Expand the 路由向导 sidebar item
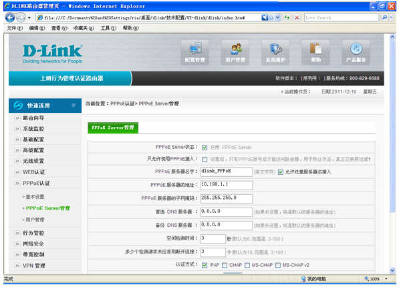 45,118
